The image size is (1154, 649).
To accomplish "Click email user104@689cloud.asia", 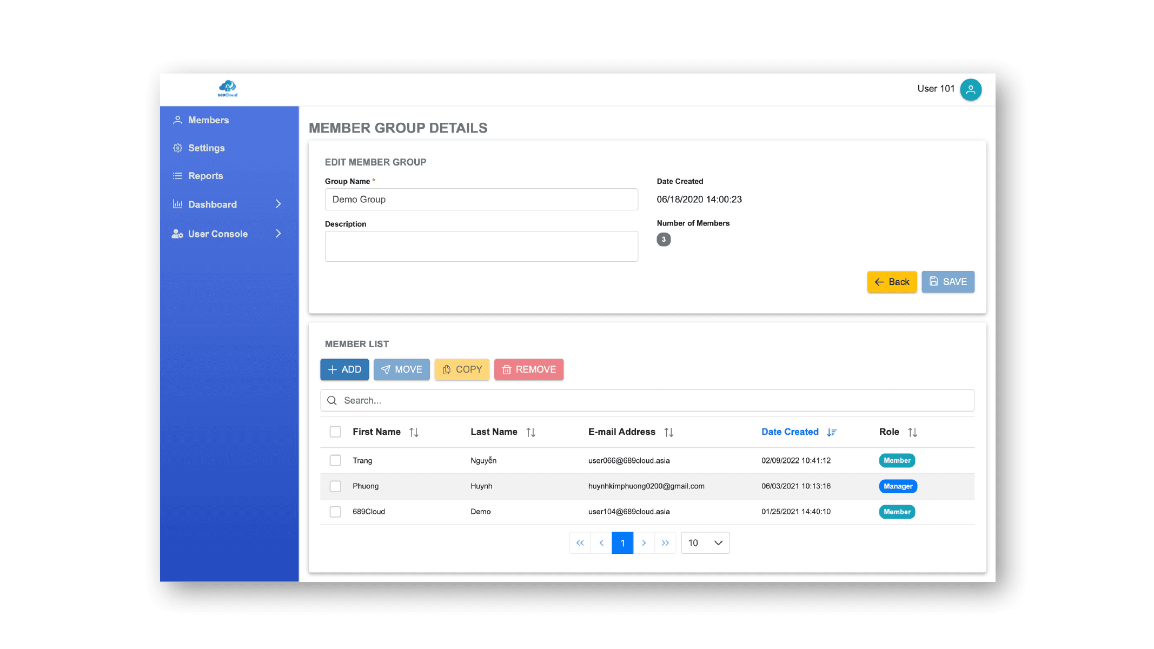I will point(629,512).
